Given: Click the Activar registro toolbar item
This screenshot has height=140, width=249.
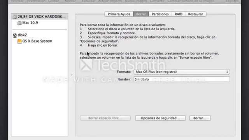Looking at the screenshot, I should point(110,1).
